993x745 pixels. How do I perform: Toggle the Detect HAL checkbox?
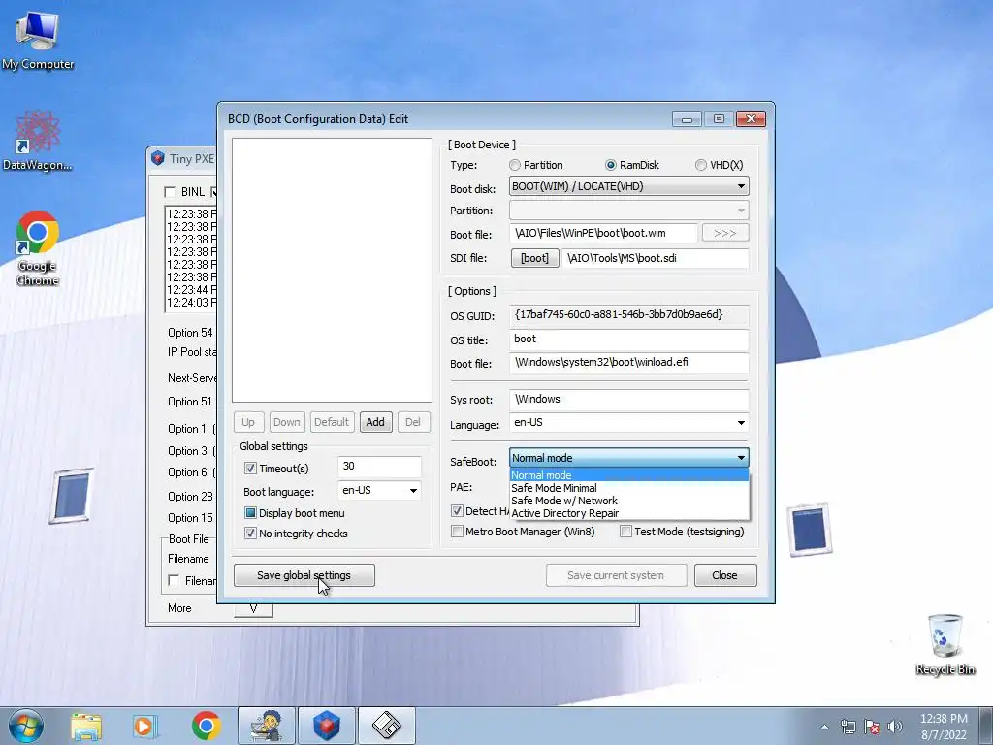(x=457, y=510)
